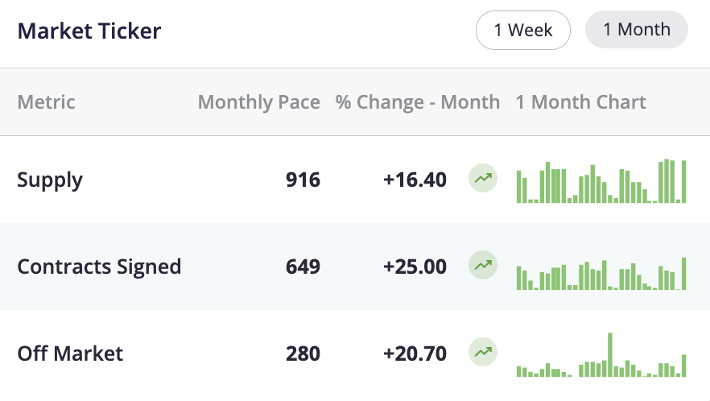710x401 pixels.
Task: Select the 1 Month time range
Action: [x=637, y=30]
